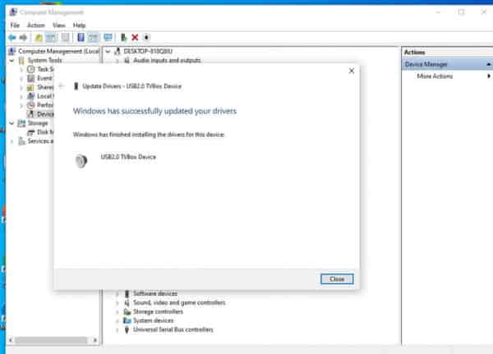Select Sound, video and game controllers entry
This screenshot has height=354, width=493.
(x=179, y=303)
